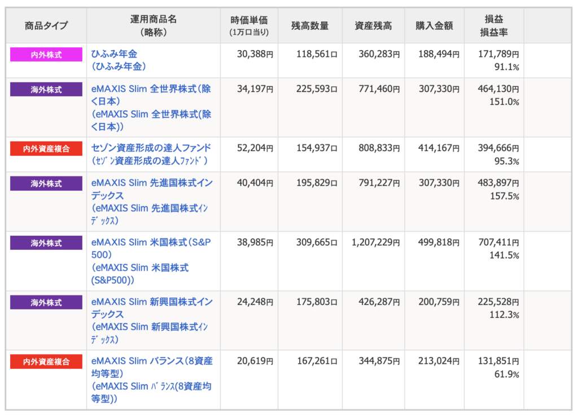This screenshot has height=415, width=578.
Task: Click the 海外株式 badge in the S&P500 row
Action: click(46, 243)
